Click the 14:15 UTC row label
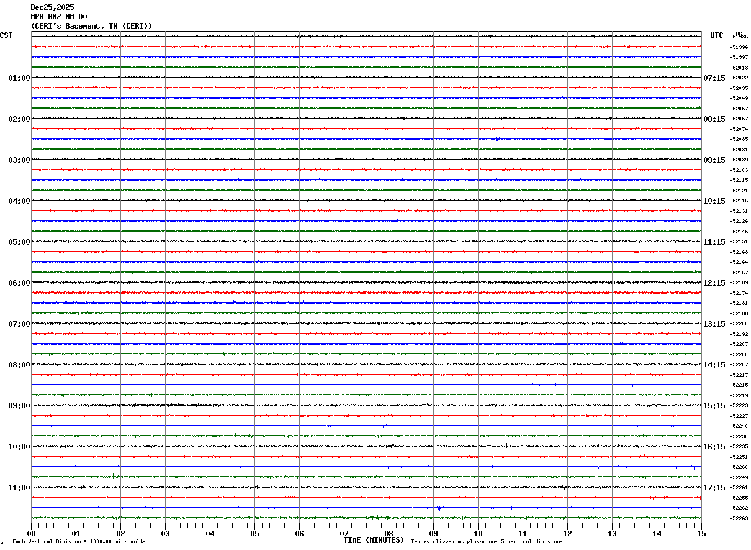This screenshot has height=550, width=751. pyautogui.click(x=714, y=365)
